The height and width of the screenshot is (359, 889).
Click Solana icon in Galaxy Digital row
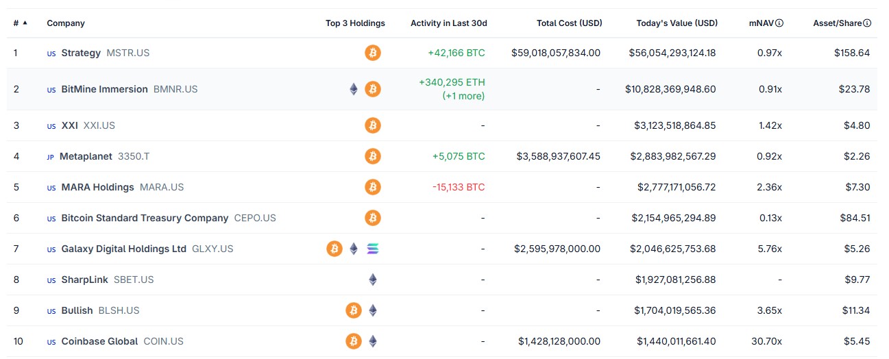[x=373, y=249]
